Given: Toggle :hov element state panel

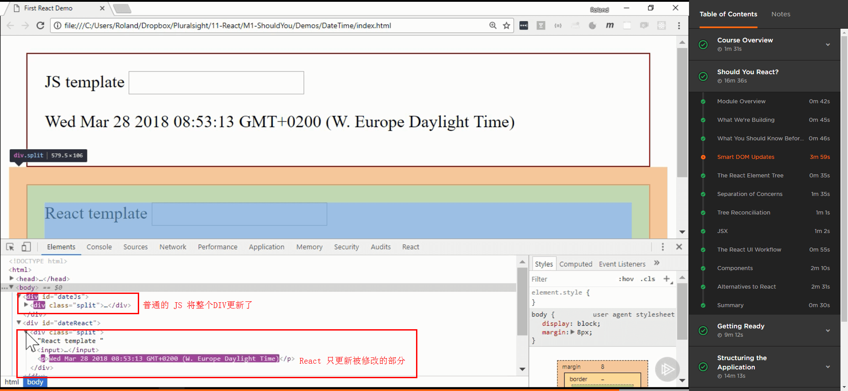Looking at the screenshot, I should (626, 279).
